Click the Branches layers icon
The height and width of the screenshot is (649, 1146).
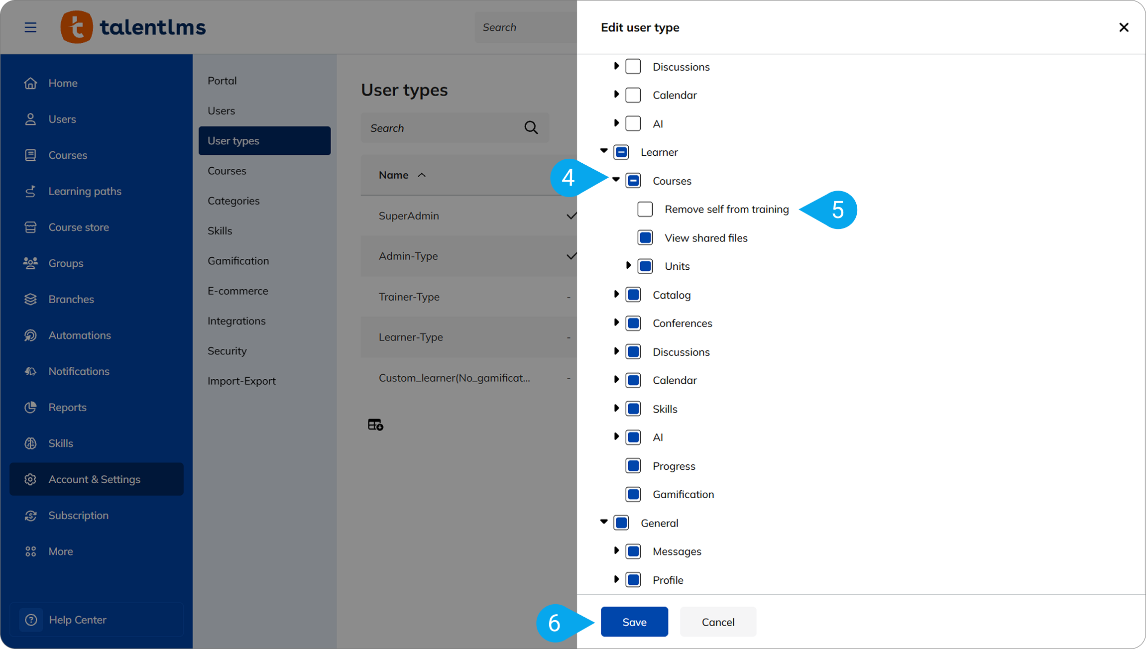[30, 299]
